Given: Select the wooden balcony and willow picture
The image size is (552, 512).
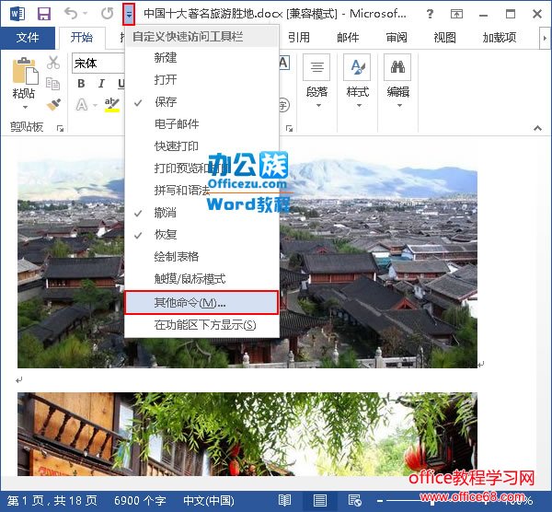Looking at the screenshot, I should point(247,434).
